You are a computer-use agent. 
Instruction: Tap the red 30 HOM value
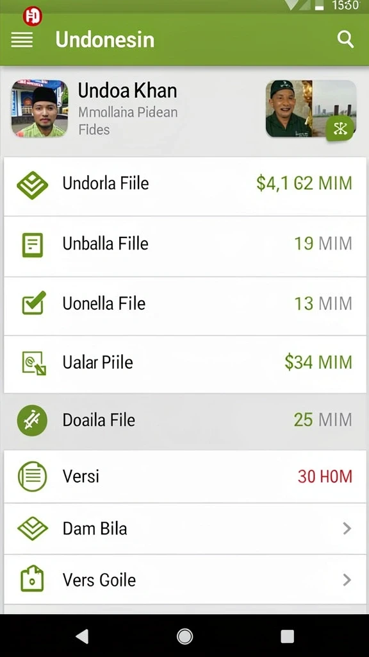click(x=325, y=477)
